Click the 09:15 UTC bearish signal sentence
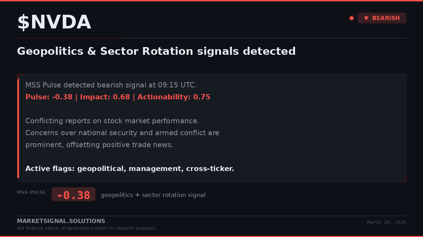This screenshot has height=237, width=423. 111,85
